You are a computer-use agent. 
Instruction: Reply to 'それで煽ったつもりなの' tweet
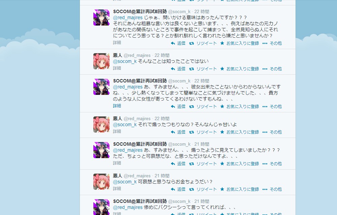pos(178,132)
